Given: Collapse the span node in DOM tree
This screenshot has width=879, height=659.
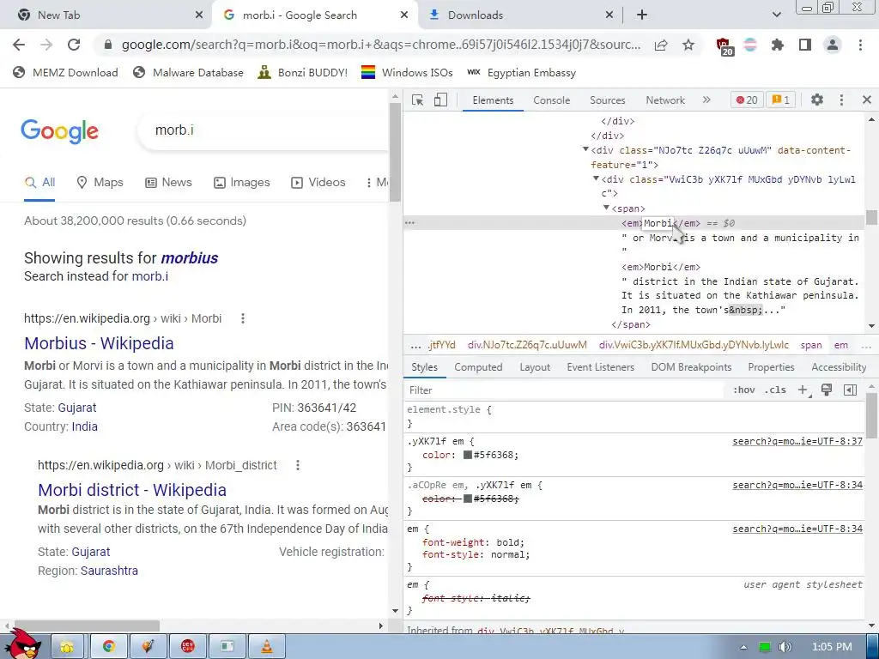Looking at the screenshot, I should tap(606, 208).
